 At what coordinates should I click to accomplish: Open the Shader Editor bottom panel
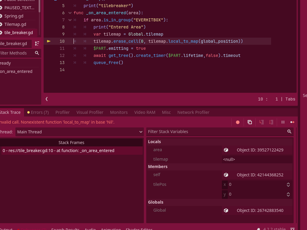(x=139, y=229)
